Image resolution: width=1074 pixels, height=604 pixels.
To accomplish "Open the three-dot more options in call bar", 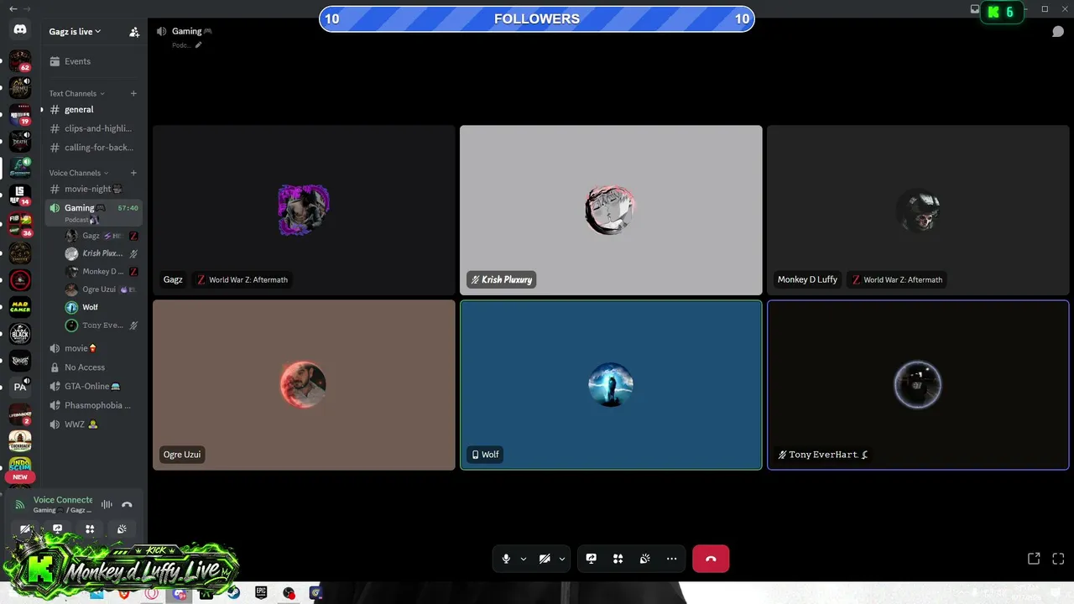I will click(x=671, y=559).
